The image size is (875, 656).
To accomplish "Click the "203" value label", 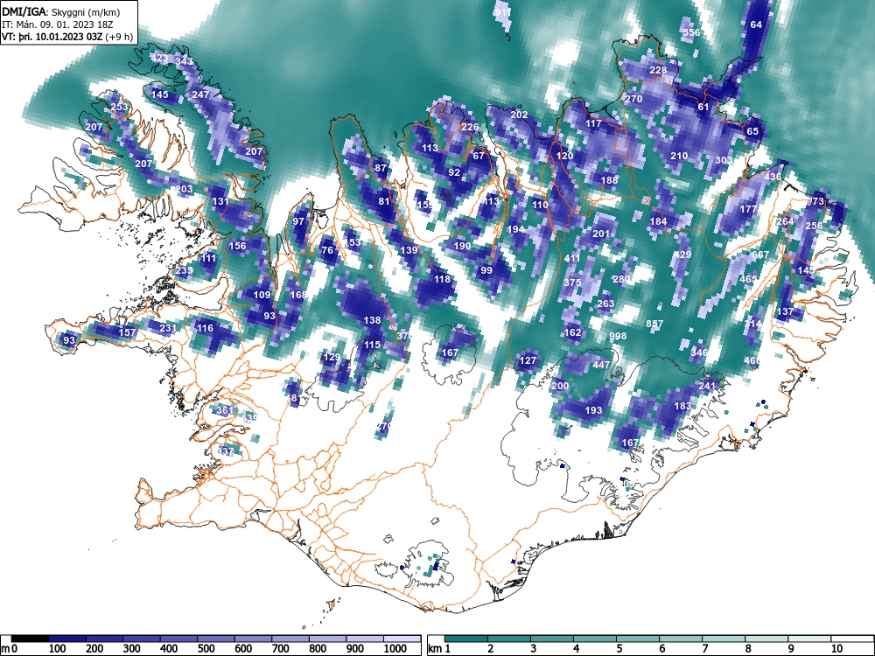I will click(x=184, y=189).
